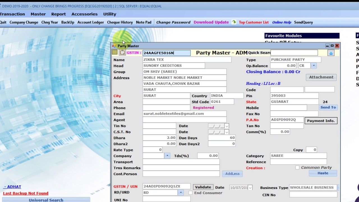Click the CIN No input field

(313, 194)
